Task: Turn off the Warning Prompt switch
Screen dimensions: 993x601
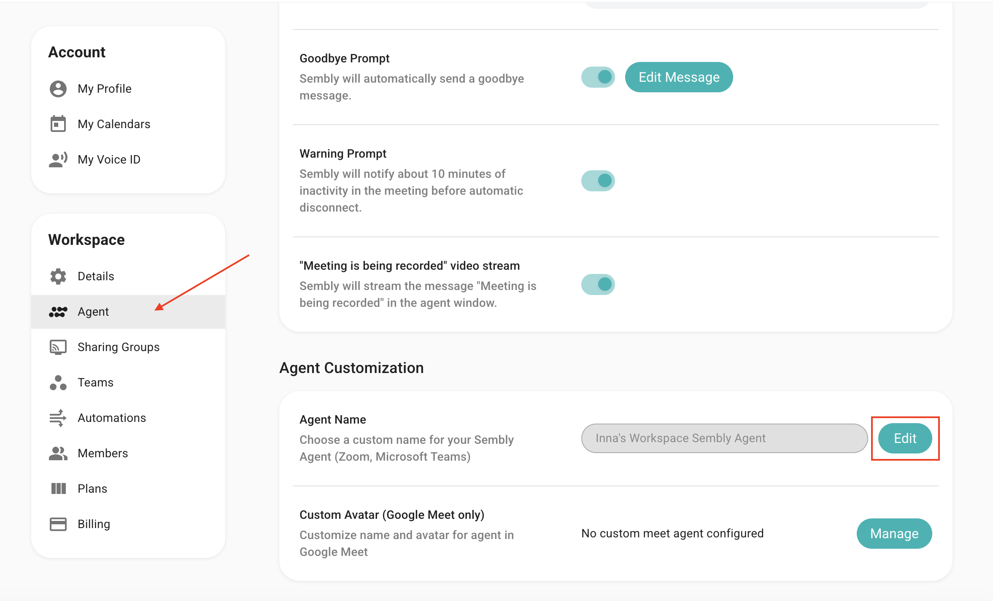Action: coord(598,181)
